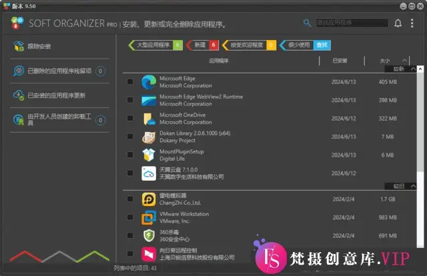Select the 按受欢迎程度 filter tab
This screenshot has width=427, height=276.
point(249,45)
